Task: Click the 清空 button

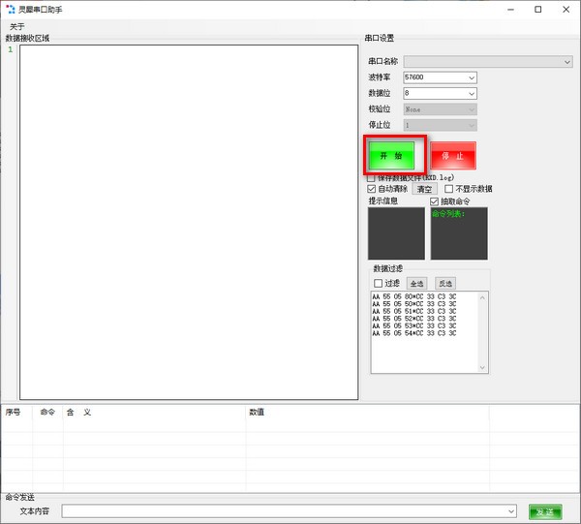Action: point(424,189)
